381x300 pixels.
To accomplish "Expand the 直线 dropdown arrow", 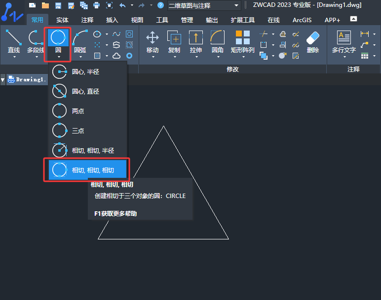I will [14, 57].
